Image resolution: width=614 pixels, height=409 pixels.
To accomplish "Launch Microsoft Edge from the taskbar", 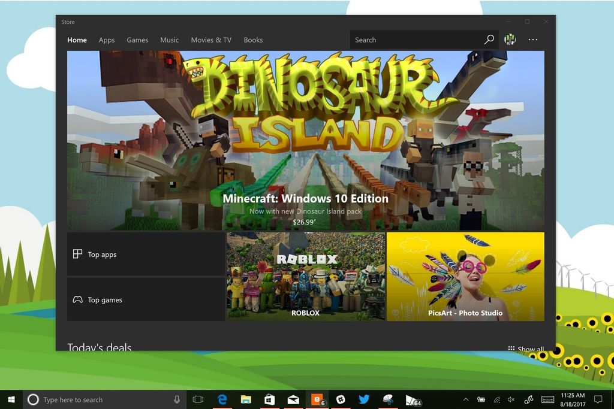I will tap(222, 399).
